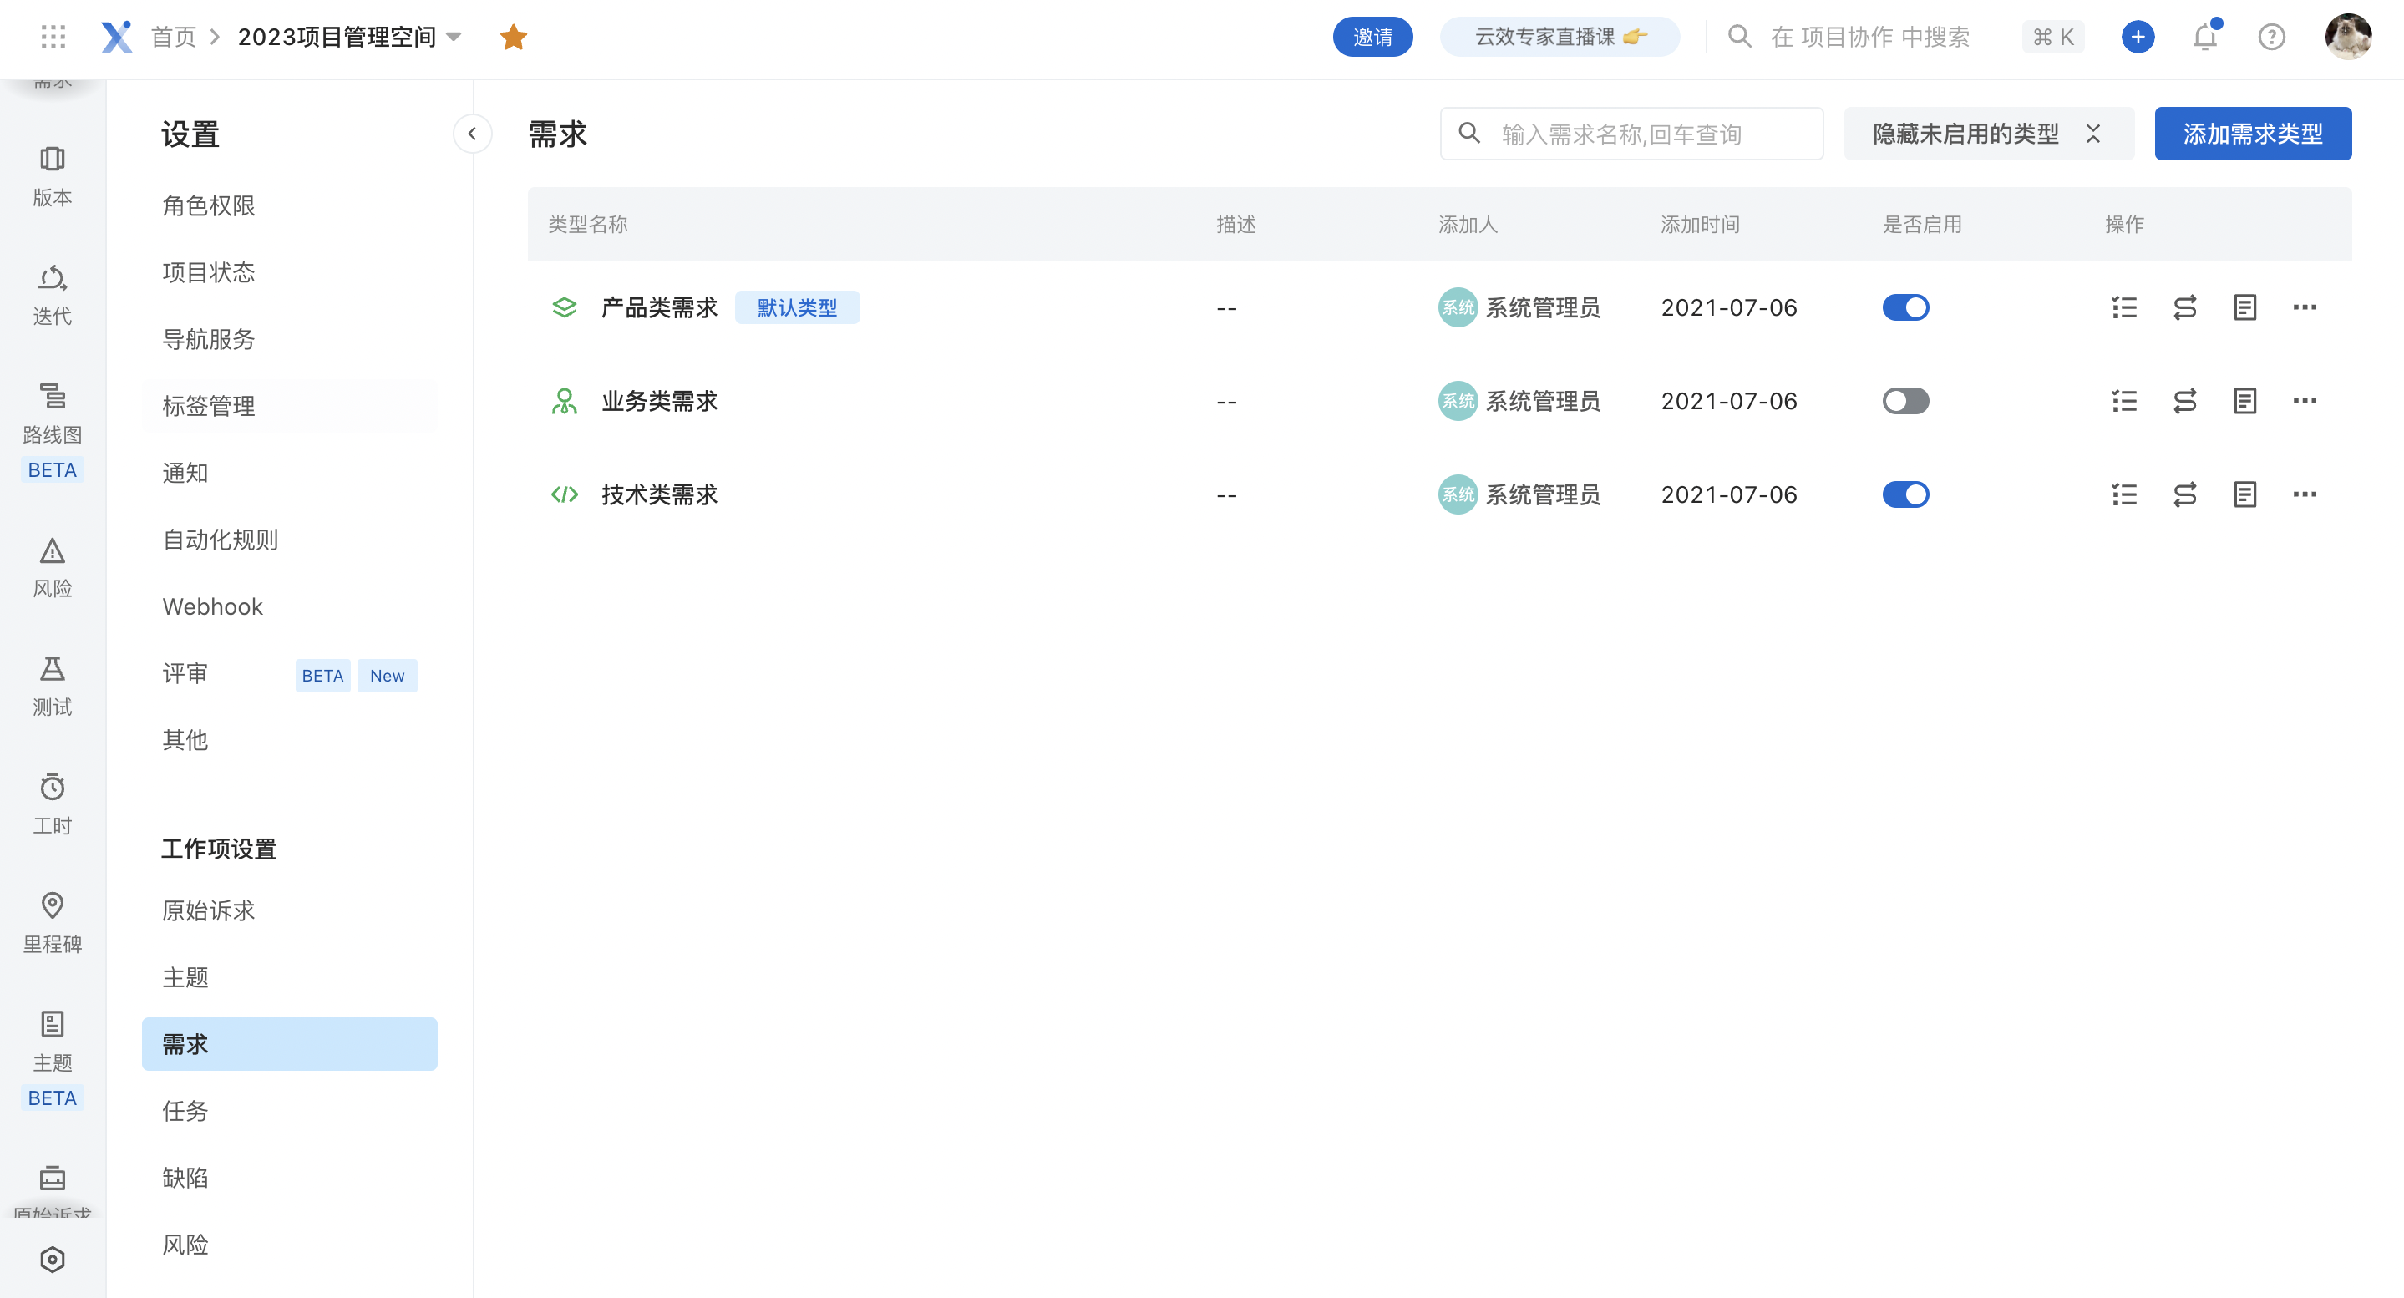Click the blue plus create button

[x=2137, y=37]
